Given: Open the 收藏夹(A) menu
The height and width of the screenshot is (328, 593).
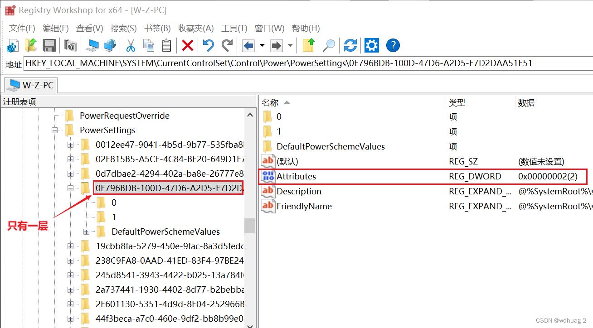Looking at the screenshot, I should pyautogui.click(x=195, y=28).
